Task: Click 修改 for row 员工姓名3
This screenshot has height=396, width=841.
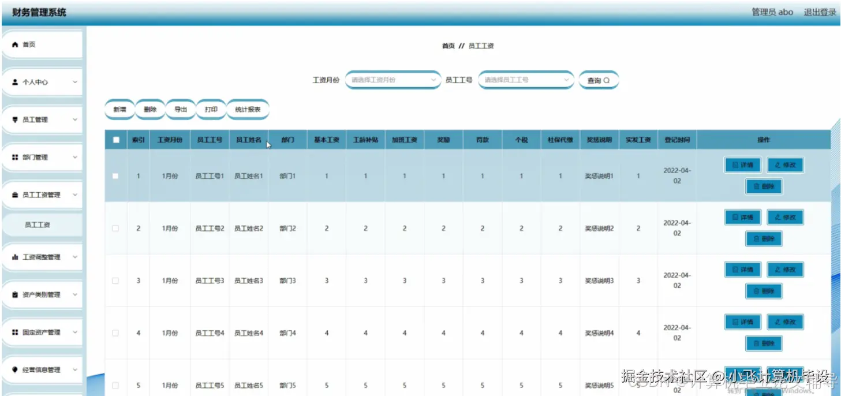Action: [785, 270]
